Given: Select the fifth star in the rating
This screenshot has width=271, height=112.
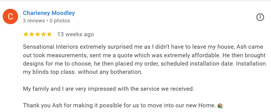Looking at the screenshot, I should pos(49,34).
